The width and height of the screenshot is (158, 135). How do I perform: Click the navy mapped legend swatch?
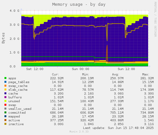[x=5, y=116]
